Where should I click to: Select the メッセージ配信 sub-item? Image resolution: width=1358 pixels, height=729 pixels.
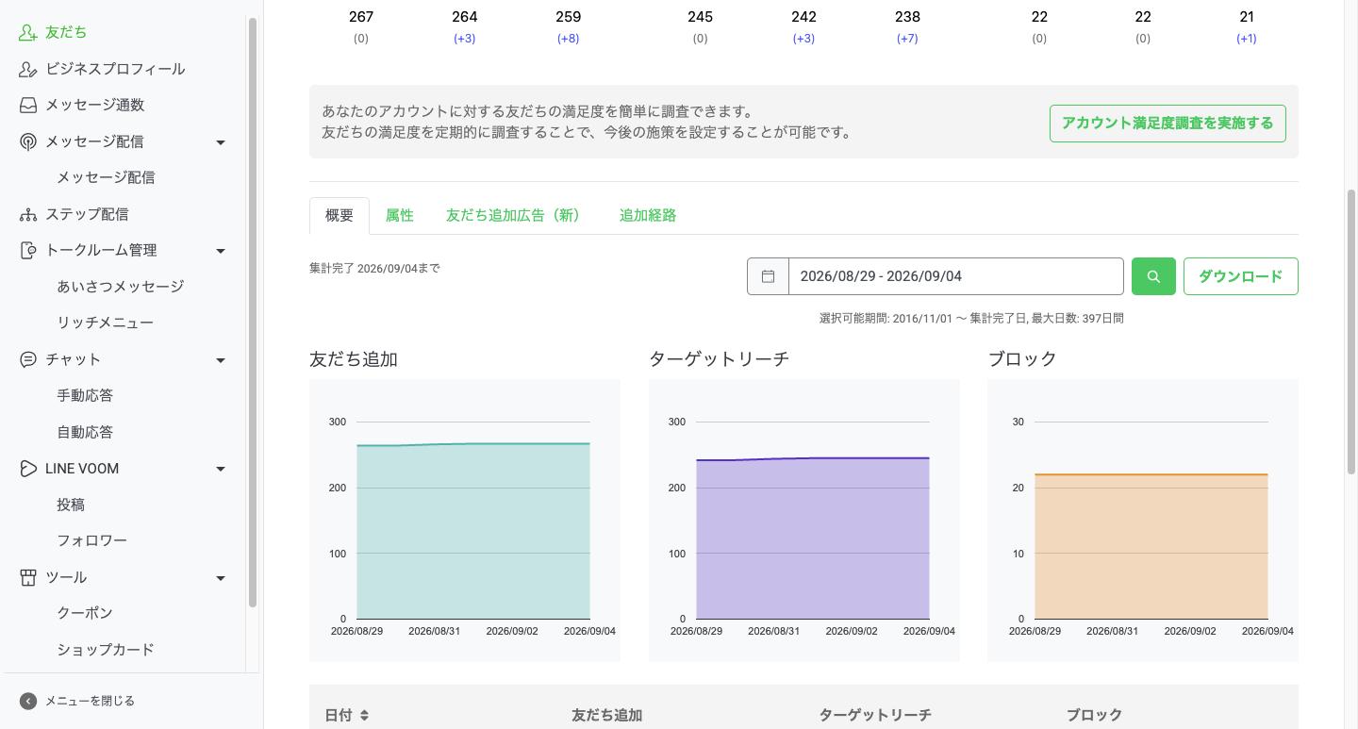[x=106, y=177]
